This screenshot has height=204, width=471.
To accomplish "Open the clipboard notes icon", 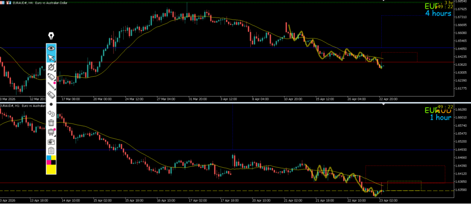I will coord(51,151).
